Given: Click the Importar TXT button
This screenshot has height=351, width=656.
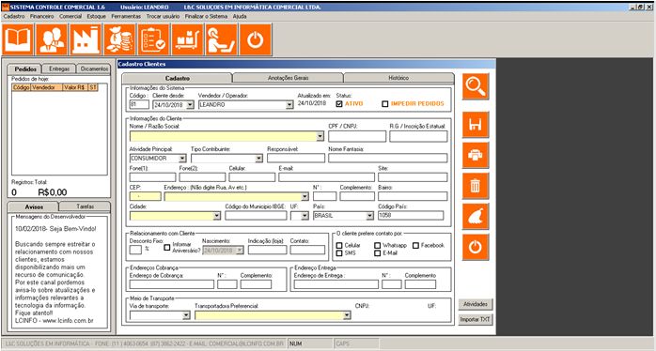Looking at the screenshot, I should [476, 320].
